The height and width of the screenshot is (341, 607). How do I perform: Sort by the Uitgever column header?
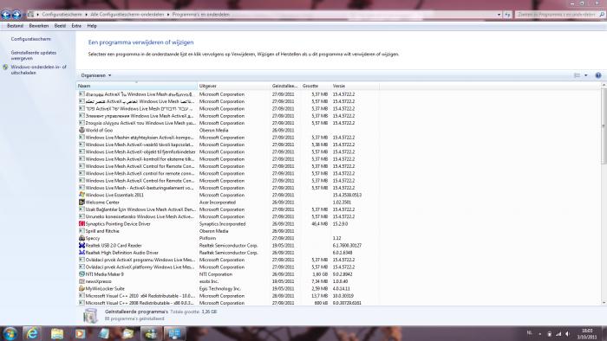(x=233, y=86)
